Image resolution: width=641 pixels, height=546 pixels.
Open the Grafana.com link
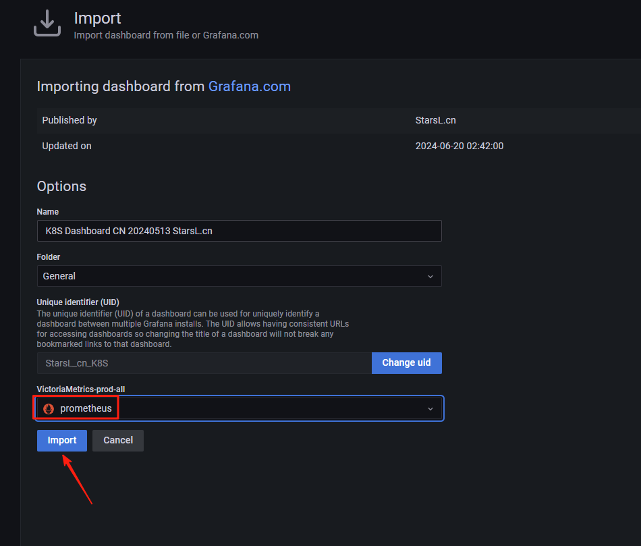[250, 86]
